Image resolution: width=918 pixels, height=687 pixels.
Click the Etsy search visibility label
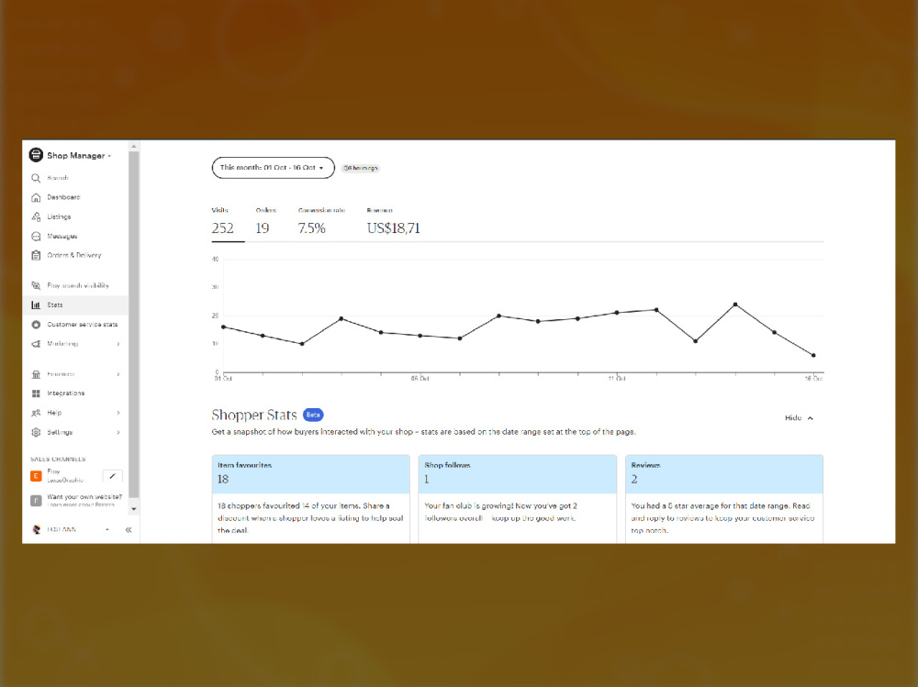coord(78,285)
